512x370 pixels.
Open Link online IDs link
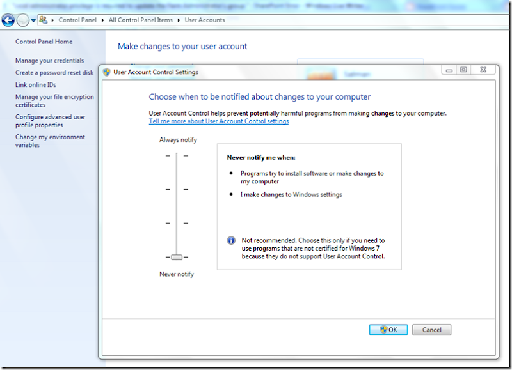36,85
